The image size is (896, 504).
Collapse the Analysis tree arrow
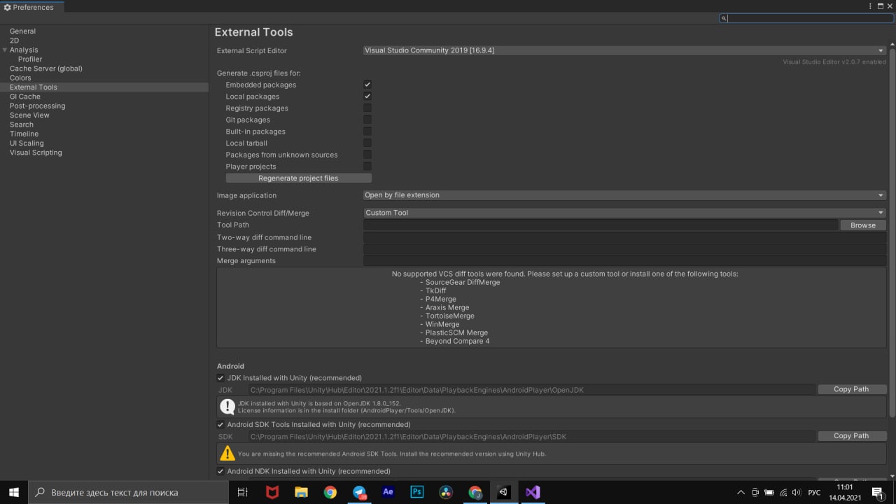click(x=5, y=50)
